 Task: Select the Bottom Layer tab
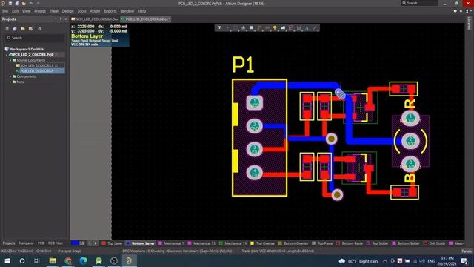(141, 243)
